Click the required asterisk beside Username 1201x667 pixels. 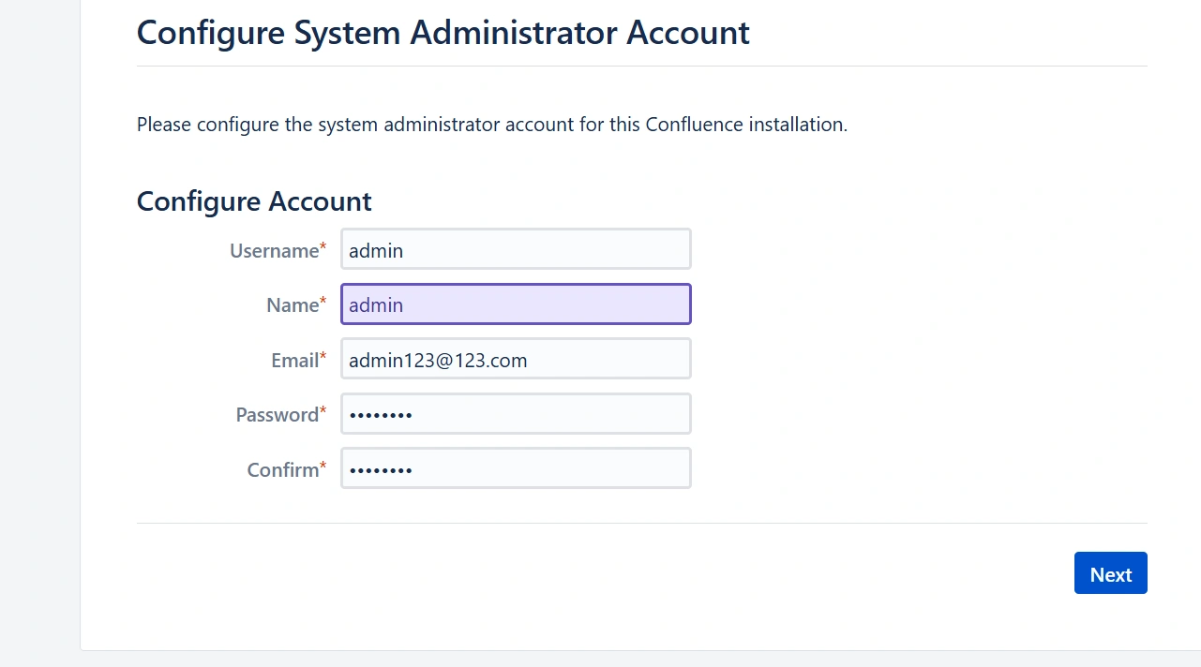pyautogui.click(x=323, y=247)
